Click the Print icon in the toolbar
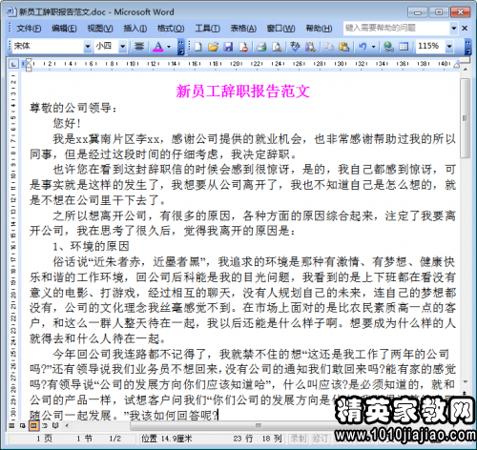The width and height of the screenshot is (477, 450). [x=261, y=47]
